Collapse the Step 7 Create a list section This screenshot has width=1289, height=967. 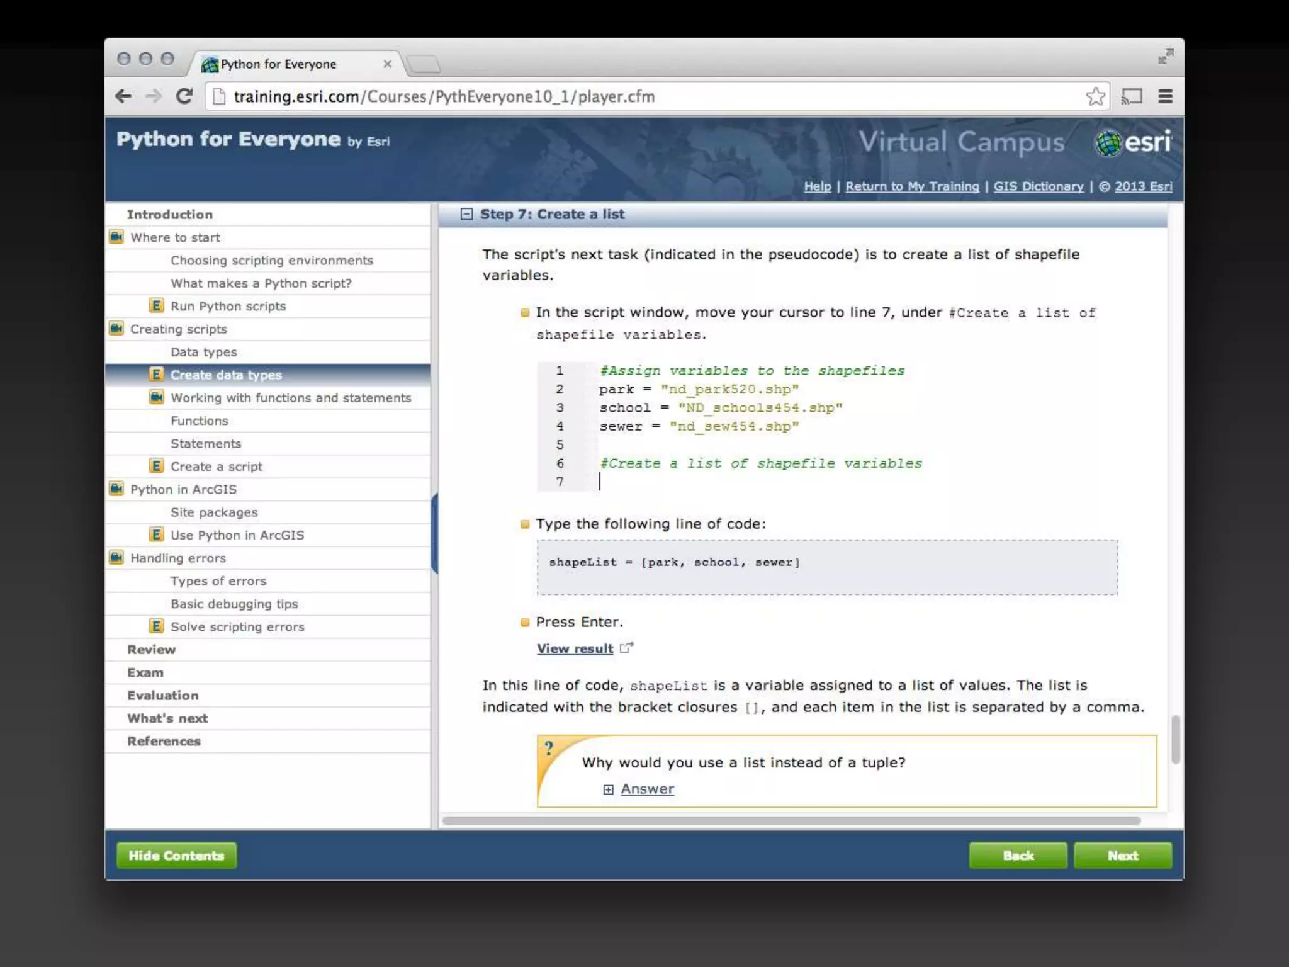click(x=466, y=214)
